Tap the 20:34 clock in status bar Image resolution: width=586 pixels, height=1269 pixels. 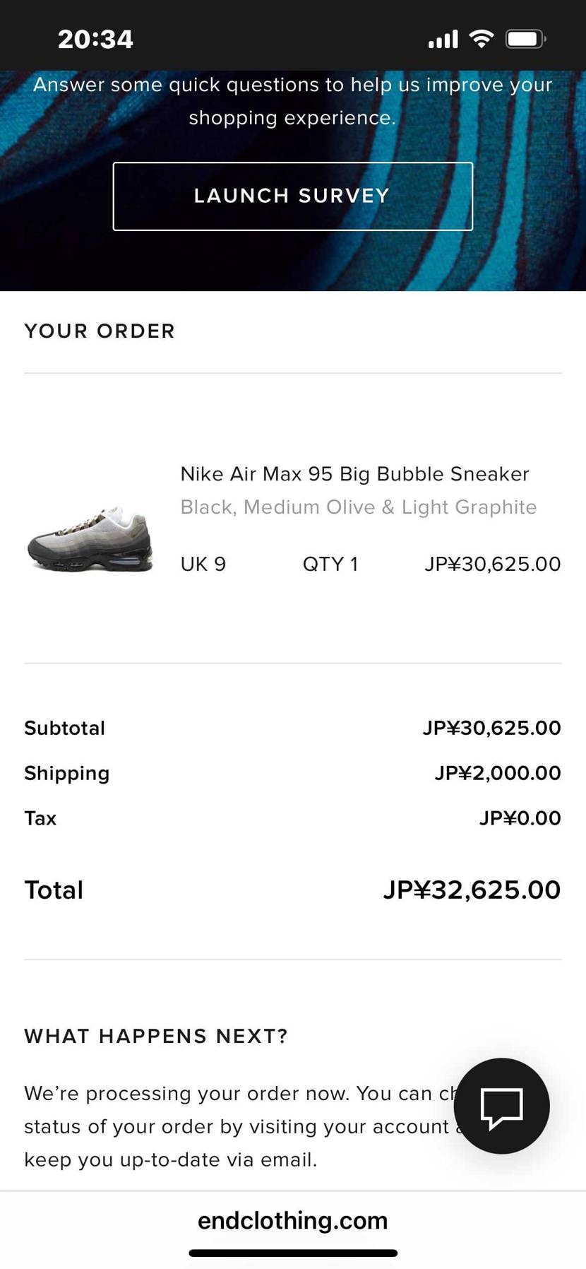[x=95, y=39]
